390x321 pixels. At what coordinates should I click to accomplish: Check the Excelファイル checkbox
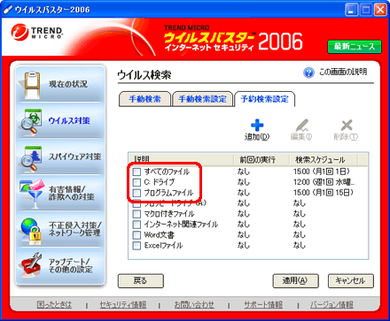click(136, 246)
